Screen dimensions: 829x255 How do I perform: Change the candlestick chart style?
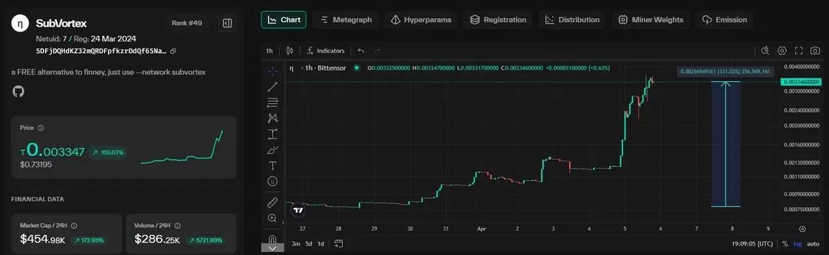click(x=290, y=51)
